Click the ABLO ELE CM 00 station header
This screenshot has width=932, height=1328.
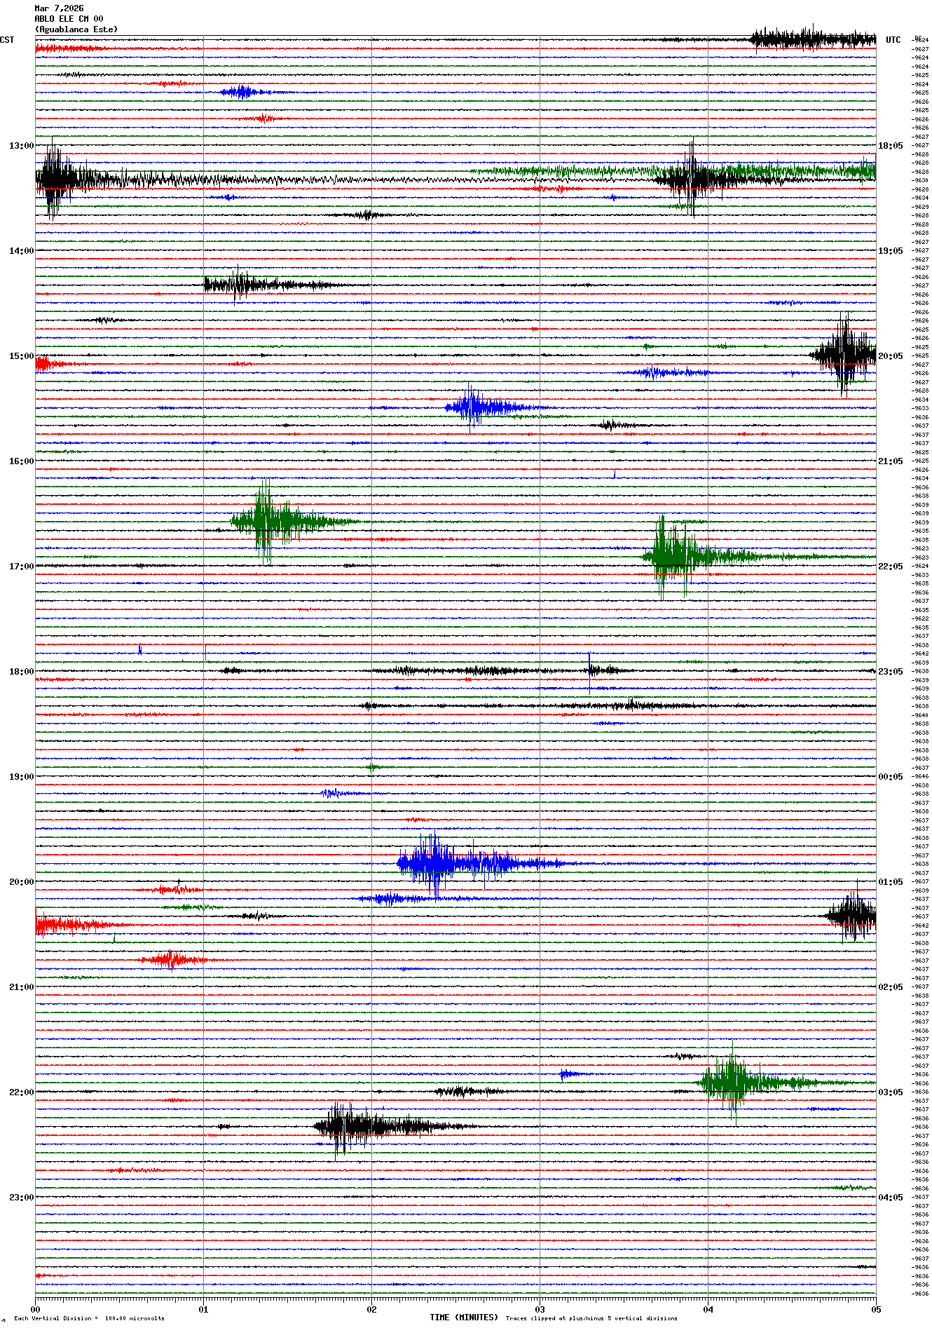[x=69, y=19]
